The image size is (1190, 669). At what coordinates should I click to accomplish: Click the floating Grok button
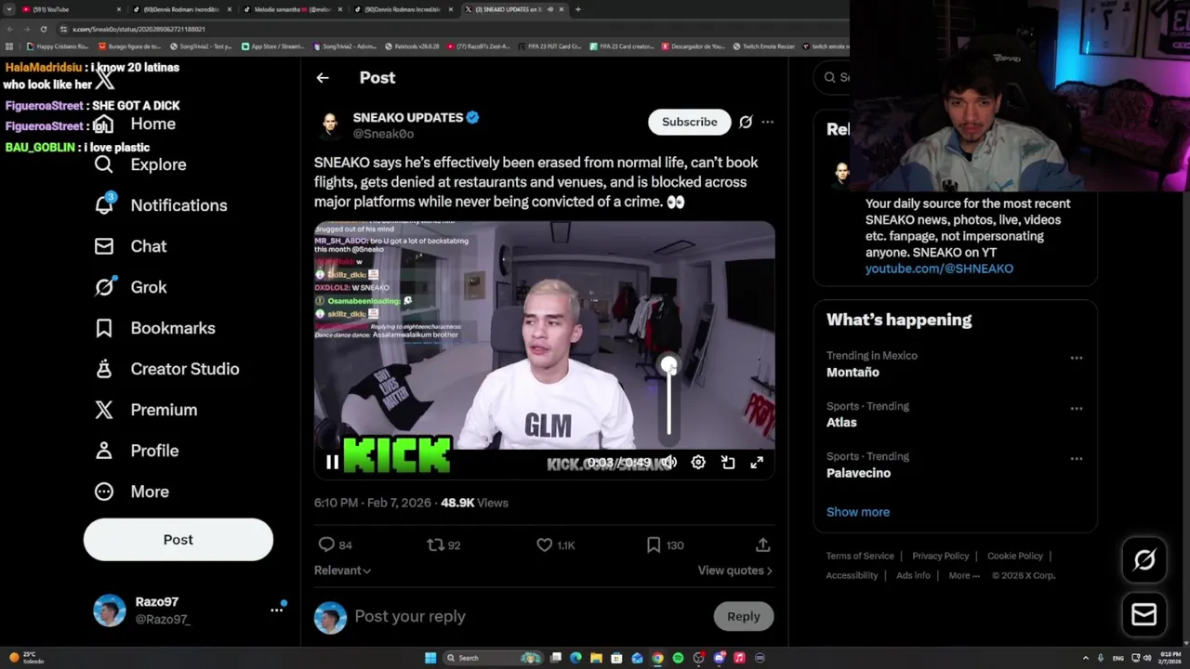point(1144,559)
